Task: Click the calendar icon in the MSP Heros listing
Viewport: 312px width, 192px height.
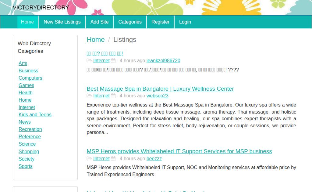Action: click(x=113, y=158)
